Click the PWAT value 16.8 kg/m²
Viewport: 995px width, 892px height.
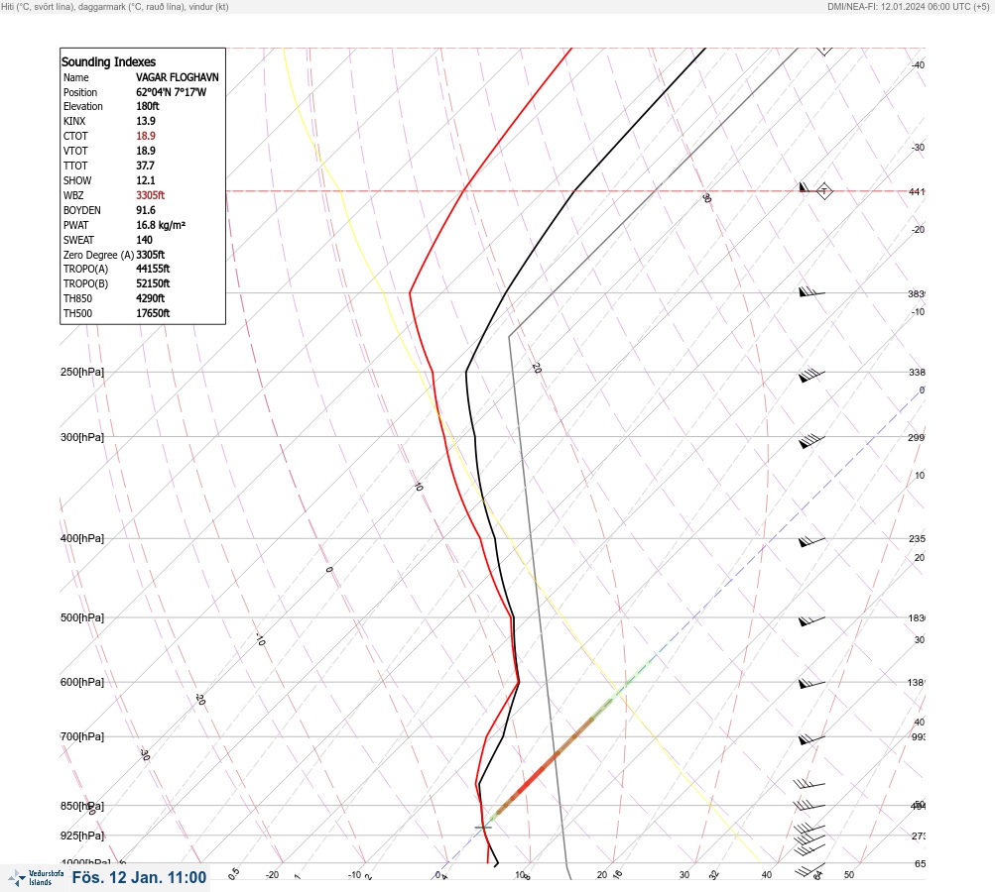[x=161, y=225]
